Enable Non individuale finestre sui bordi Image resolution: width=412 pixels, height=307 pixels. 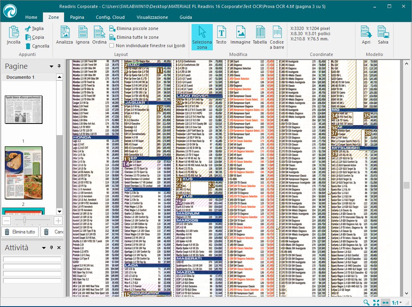click(x=112, y=46)
